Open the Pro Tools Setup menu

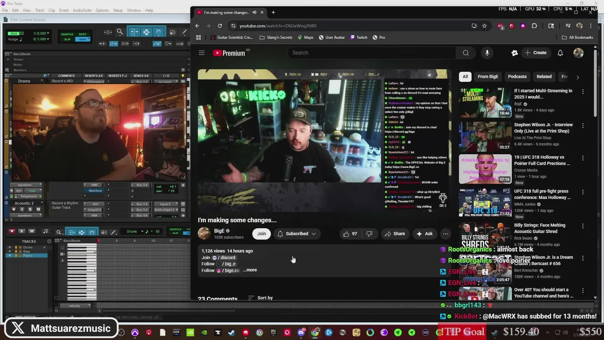coord(117,10)
